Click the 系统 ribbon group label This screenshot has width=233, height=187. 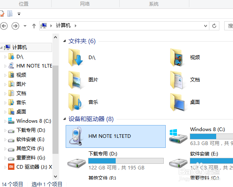coord(154,4)
